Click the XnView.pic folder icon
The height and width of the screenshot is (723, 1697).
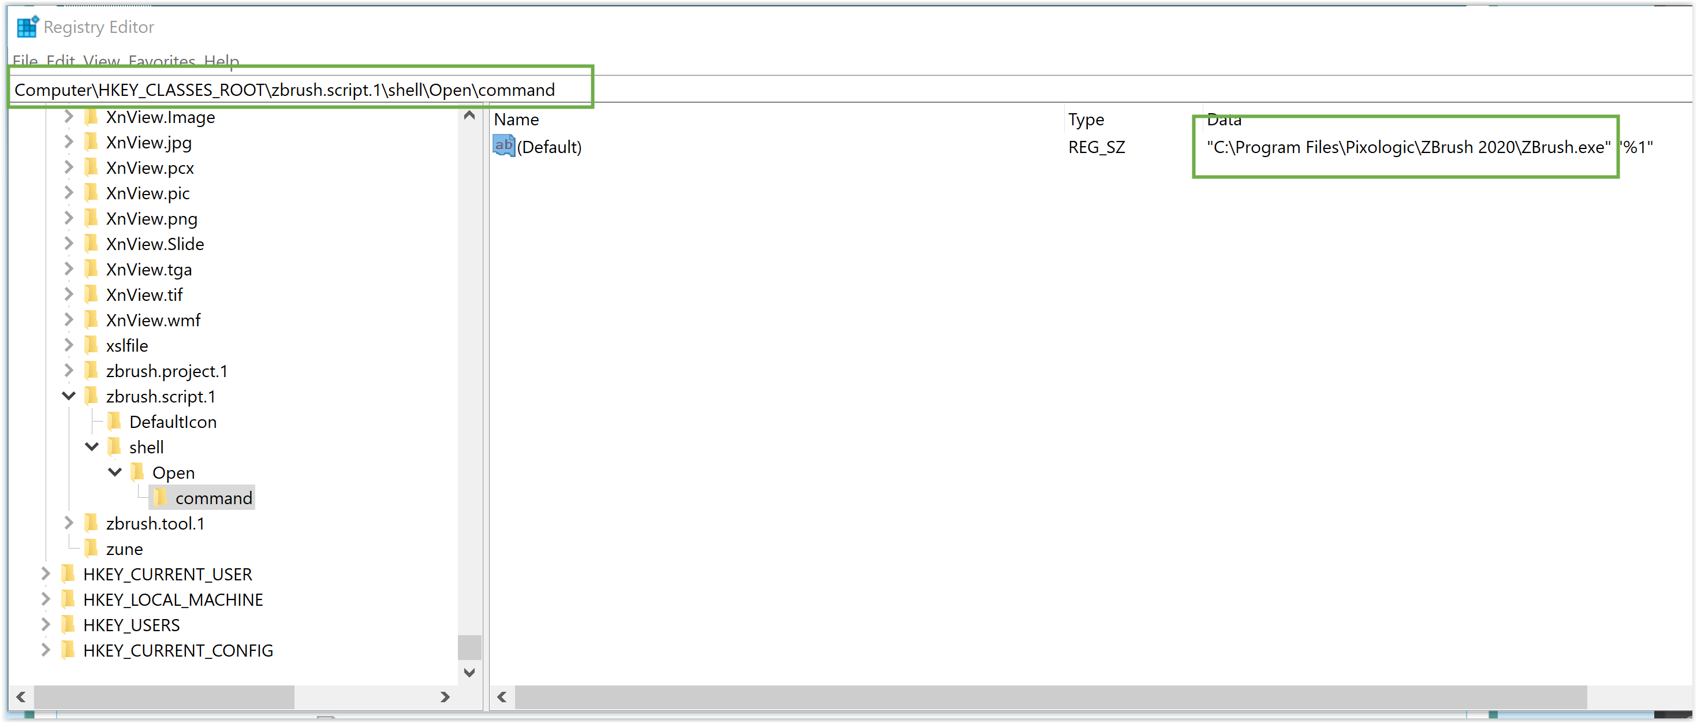tap(92, 193)
